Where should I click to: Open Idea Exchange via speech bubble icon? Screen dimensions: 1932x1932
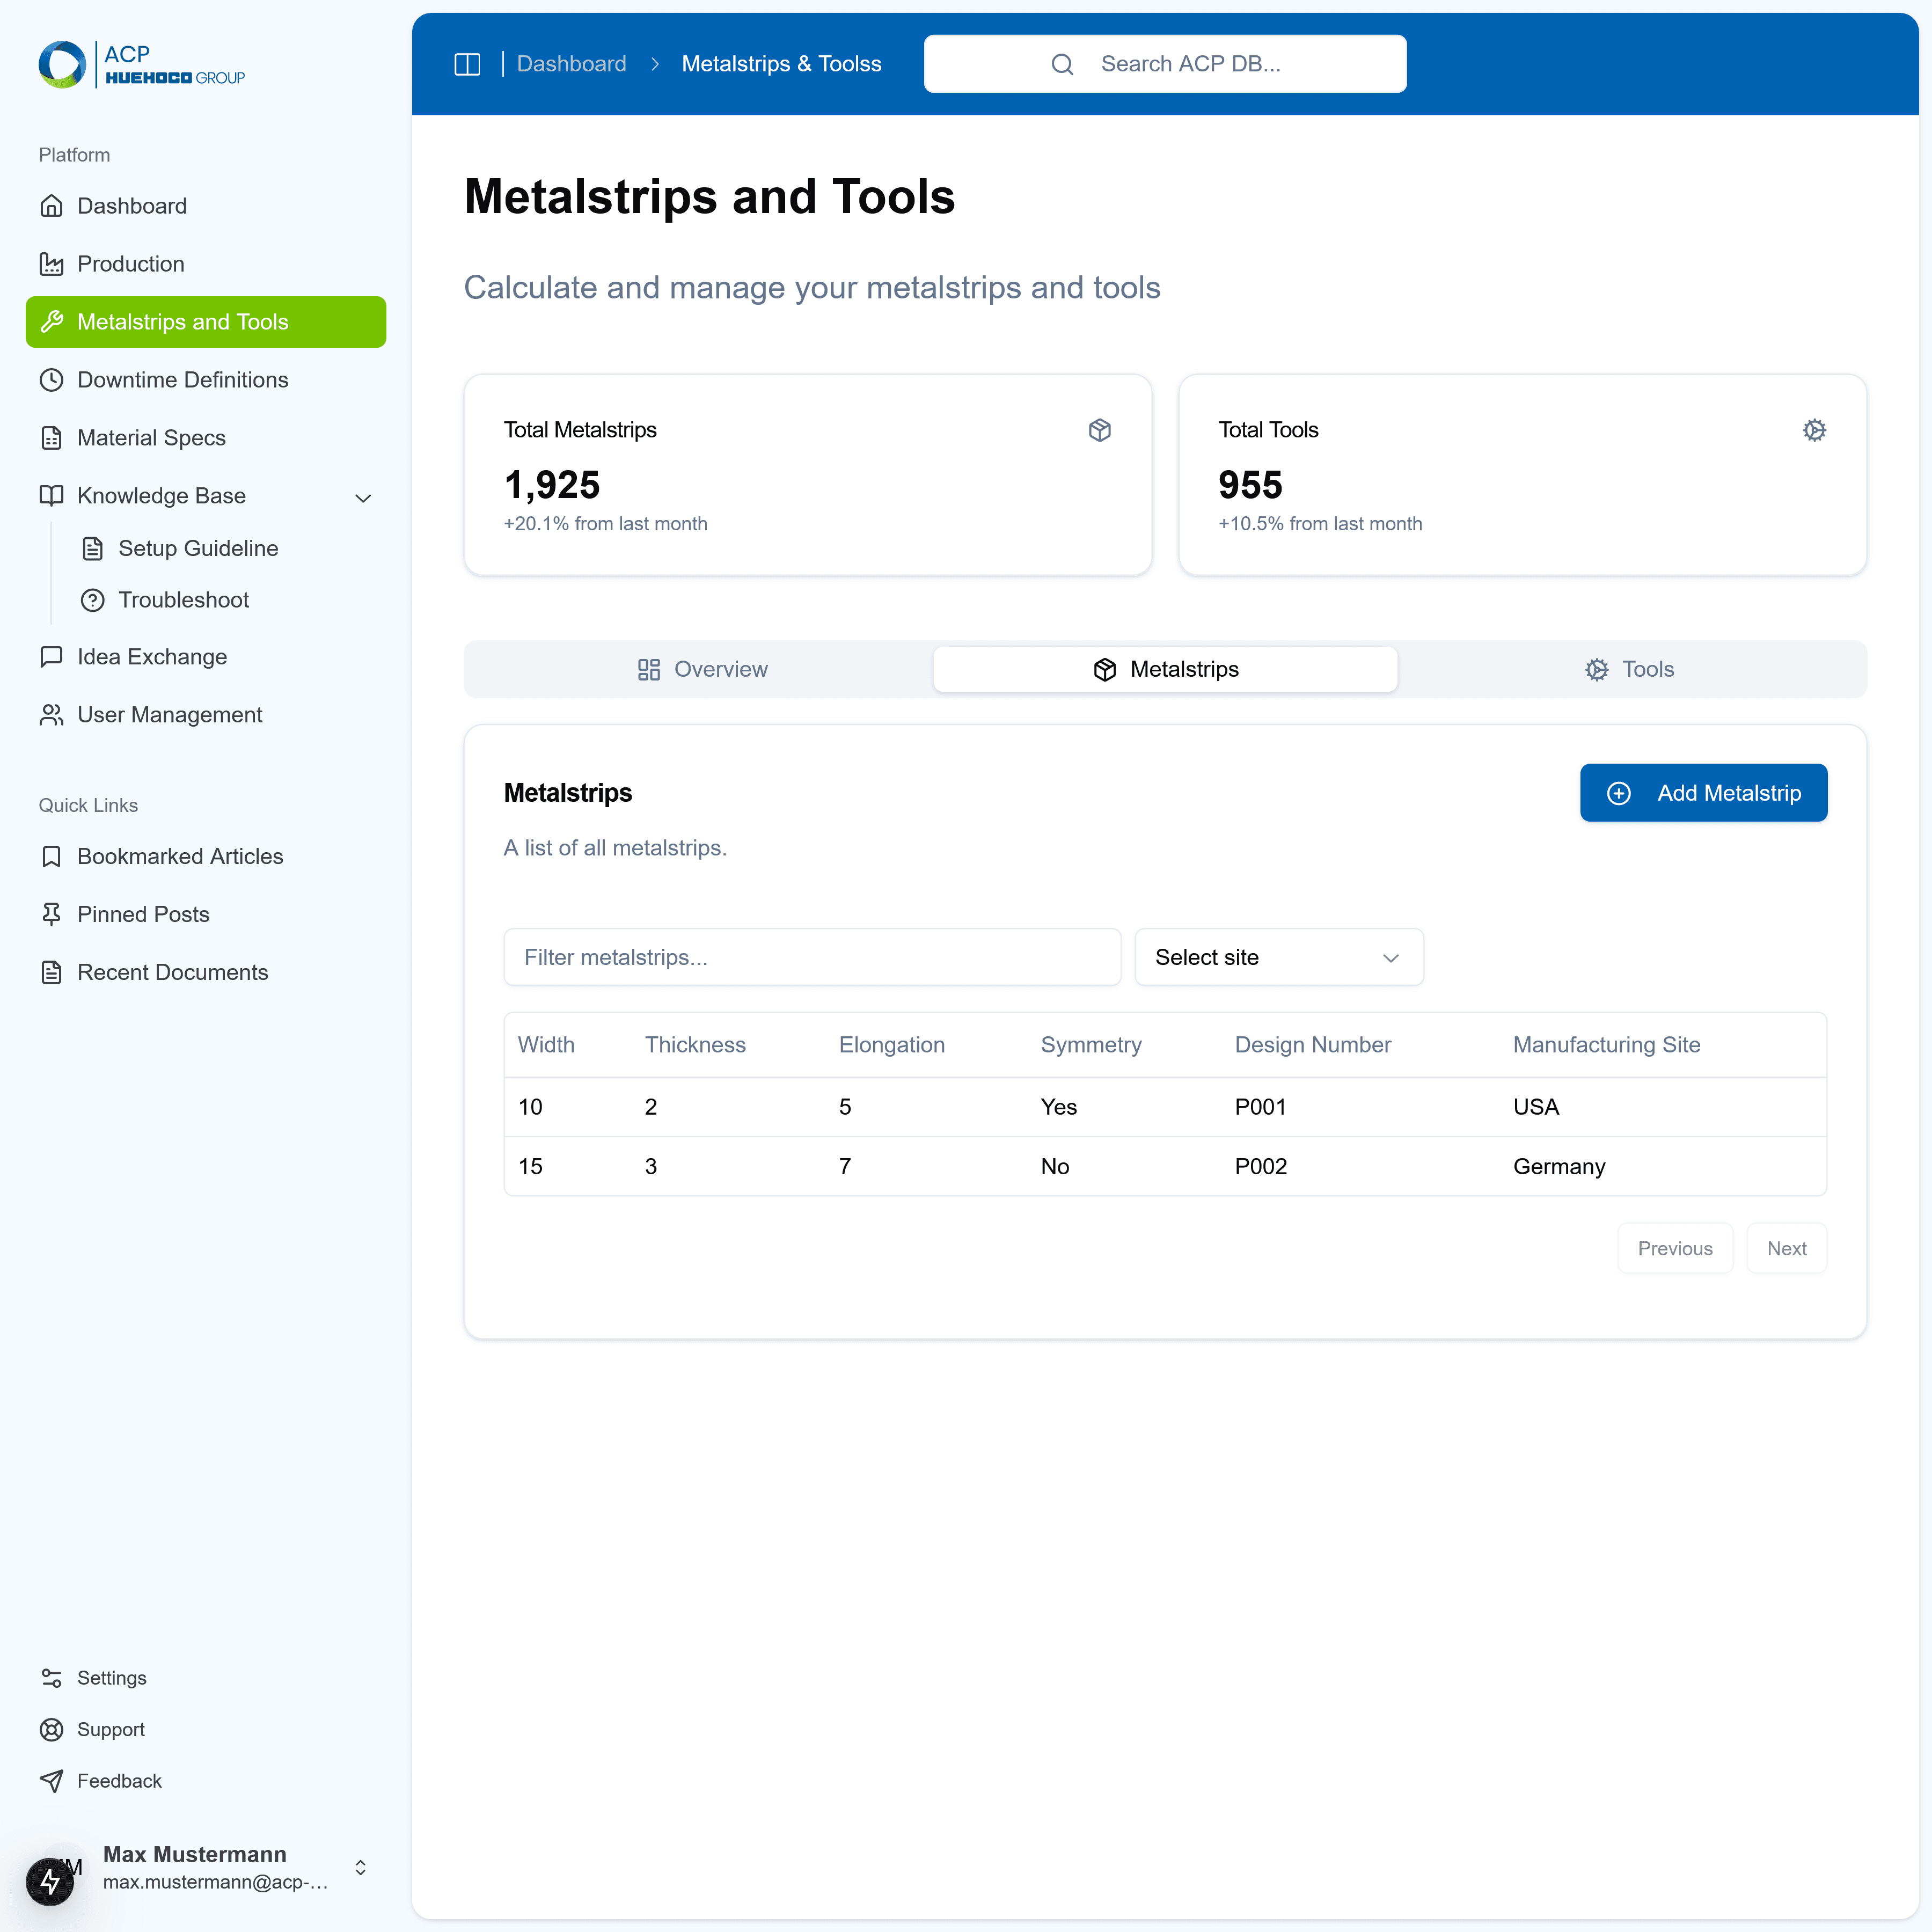click(x=52, y=657)
